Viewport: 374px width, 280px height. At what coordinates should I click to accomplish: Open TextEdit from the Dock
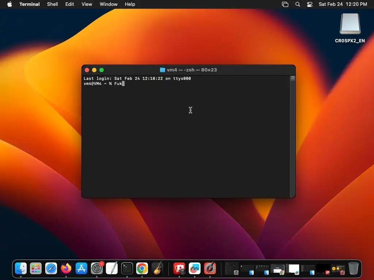pyautogui.click(x=112, y=268)
